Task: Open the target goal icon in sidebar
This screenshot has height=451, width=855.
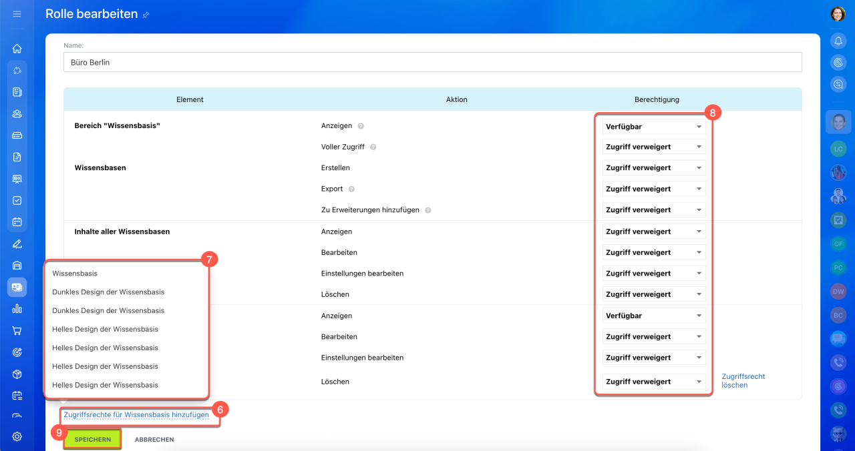Action: [17, 352]
